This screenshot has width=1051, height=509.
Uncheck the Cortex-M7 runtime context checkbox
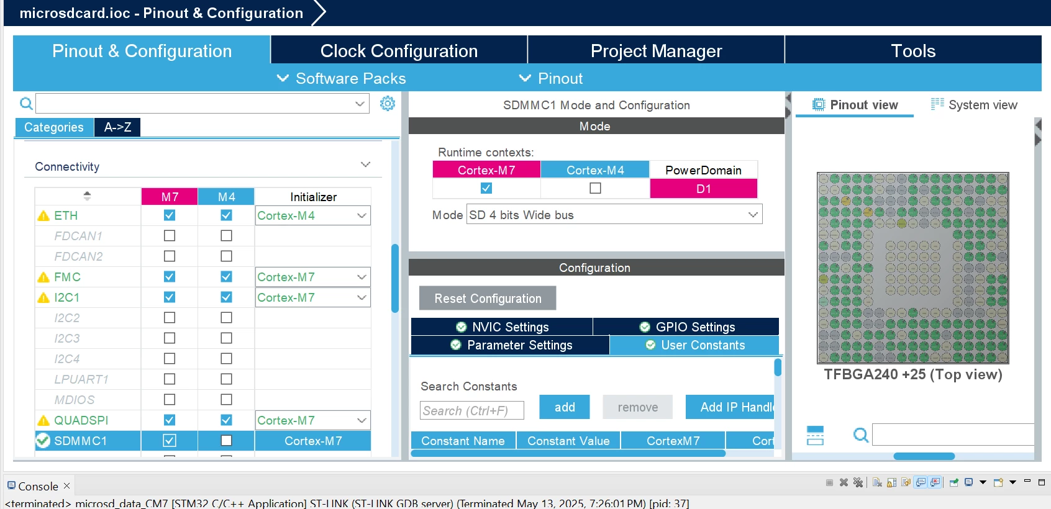click(486, 188)
